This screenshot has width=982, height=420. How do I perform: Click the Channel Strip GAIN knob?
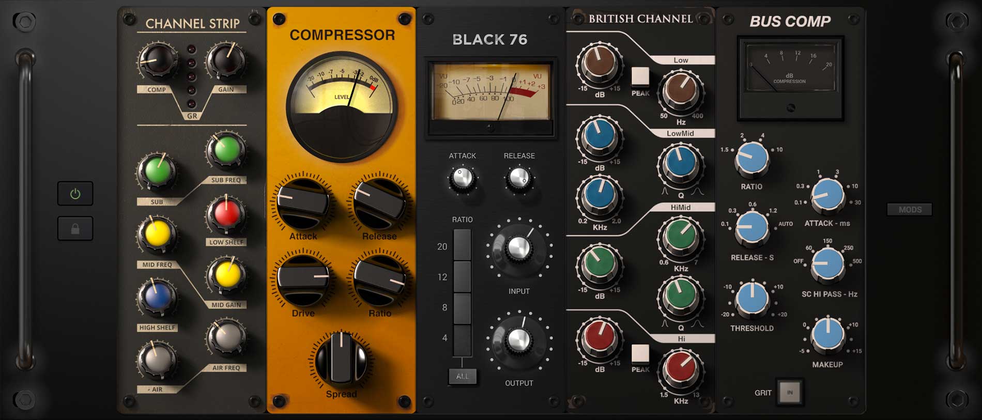pos(225,61)
